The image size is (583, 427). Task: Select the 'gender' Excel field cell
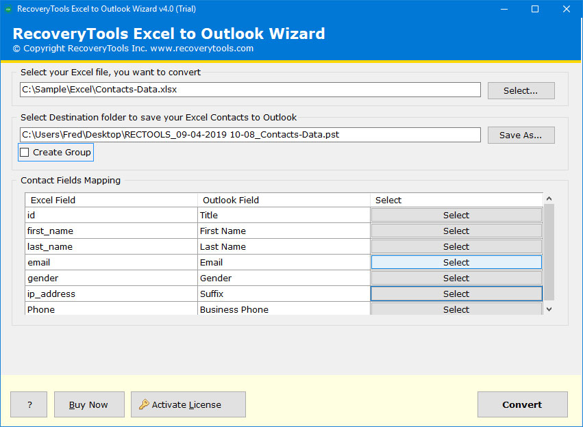[x=111, y=278]
